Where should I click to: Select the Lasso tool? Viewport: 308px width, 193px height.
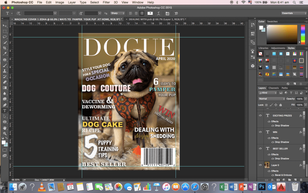coord(5,37)
